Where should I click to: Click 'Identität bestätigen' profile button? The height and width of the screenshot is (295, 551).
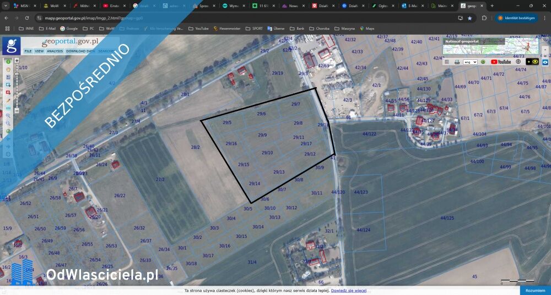pyautogui.click(x=517, y=18)
